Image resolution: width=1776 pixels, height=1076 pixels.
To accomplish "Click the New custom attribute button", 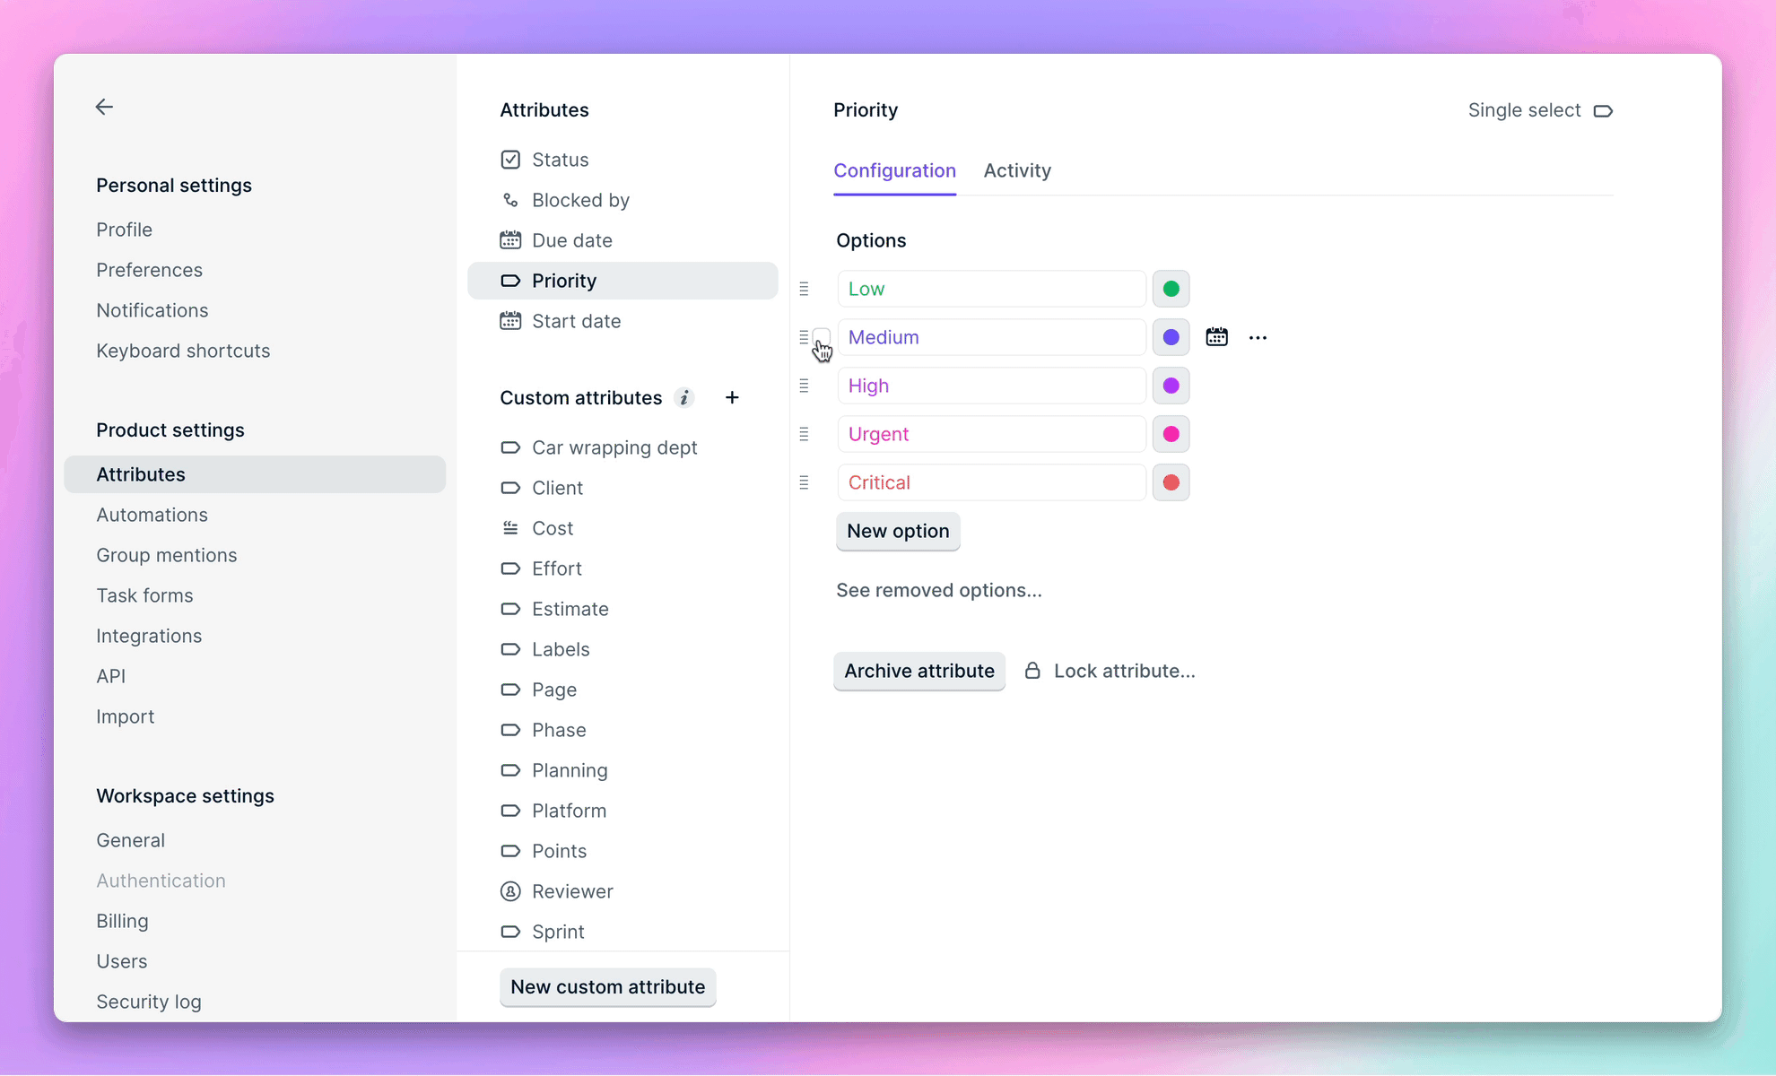I will pyautogui.click(x=607, y=986).
